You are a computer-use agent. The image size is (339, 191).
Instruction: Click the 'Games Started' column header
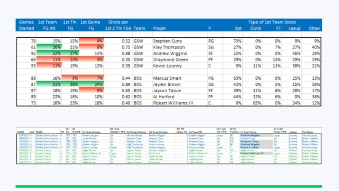point(26,25)
